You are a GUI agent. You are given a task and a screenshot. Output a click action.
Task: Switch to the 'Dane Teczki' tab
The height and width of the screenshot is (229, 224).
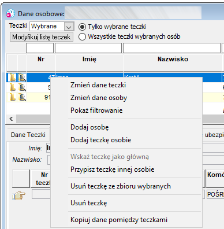click(28, 135)
